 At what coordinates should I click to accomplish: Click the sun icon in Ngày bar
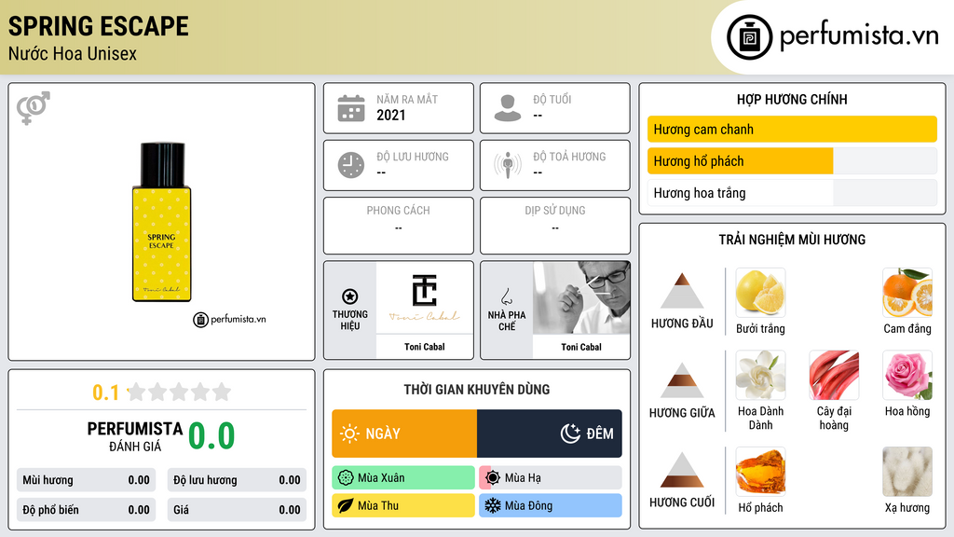349,434
